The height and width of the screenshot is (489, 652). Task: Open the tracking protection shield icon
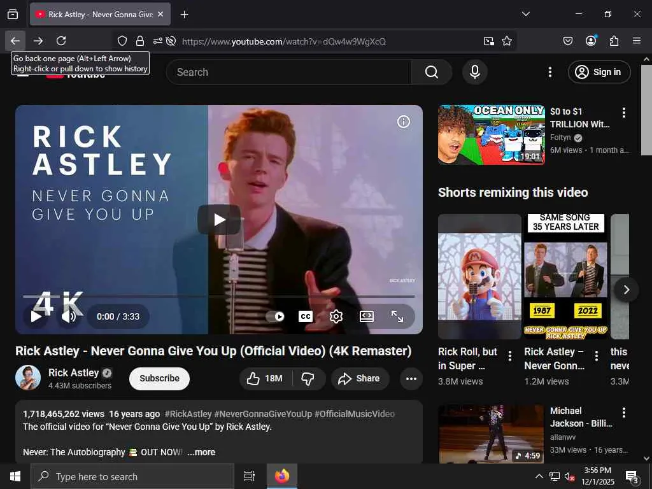(122, 41)
